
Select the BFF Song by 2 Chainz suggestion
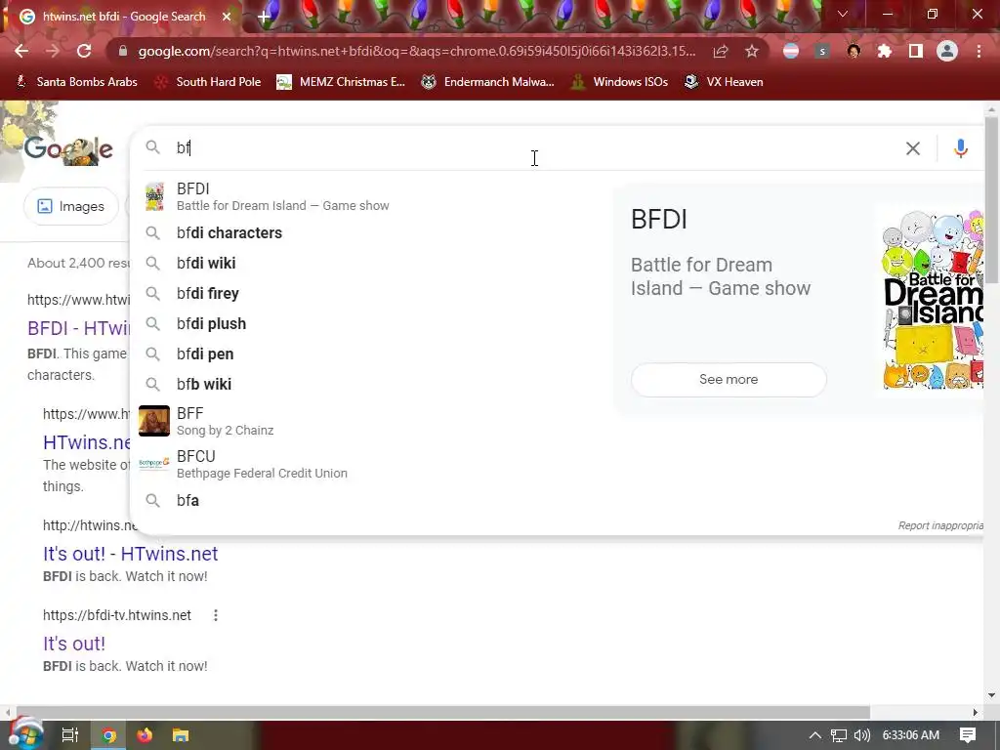pyautogui.click(x=371, y=421)
